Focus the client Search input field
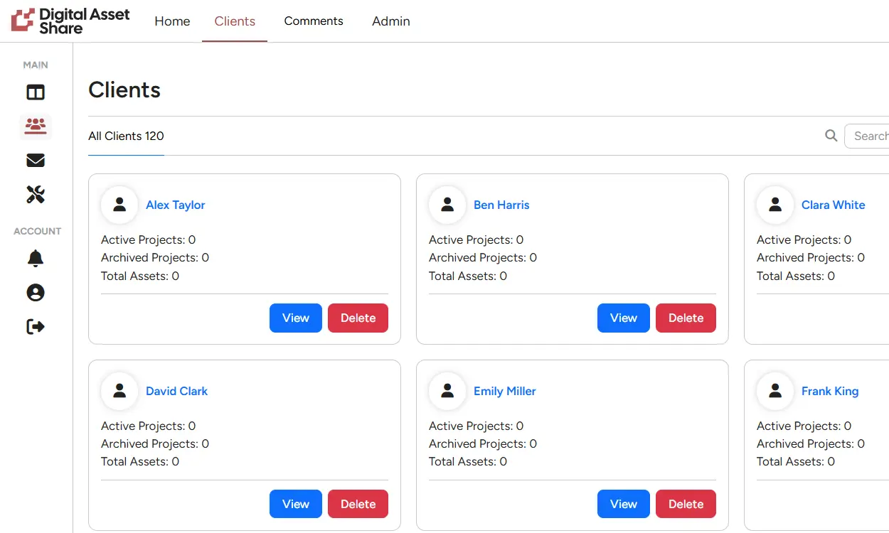The width and height of the screenshot is (889, 533). pyautogui.click(x=869, y=136)
